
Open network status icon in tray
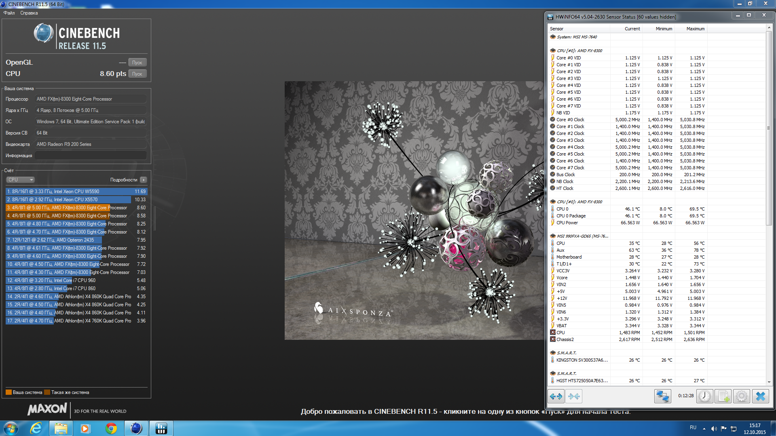734,429
